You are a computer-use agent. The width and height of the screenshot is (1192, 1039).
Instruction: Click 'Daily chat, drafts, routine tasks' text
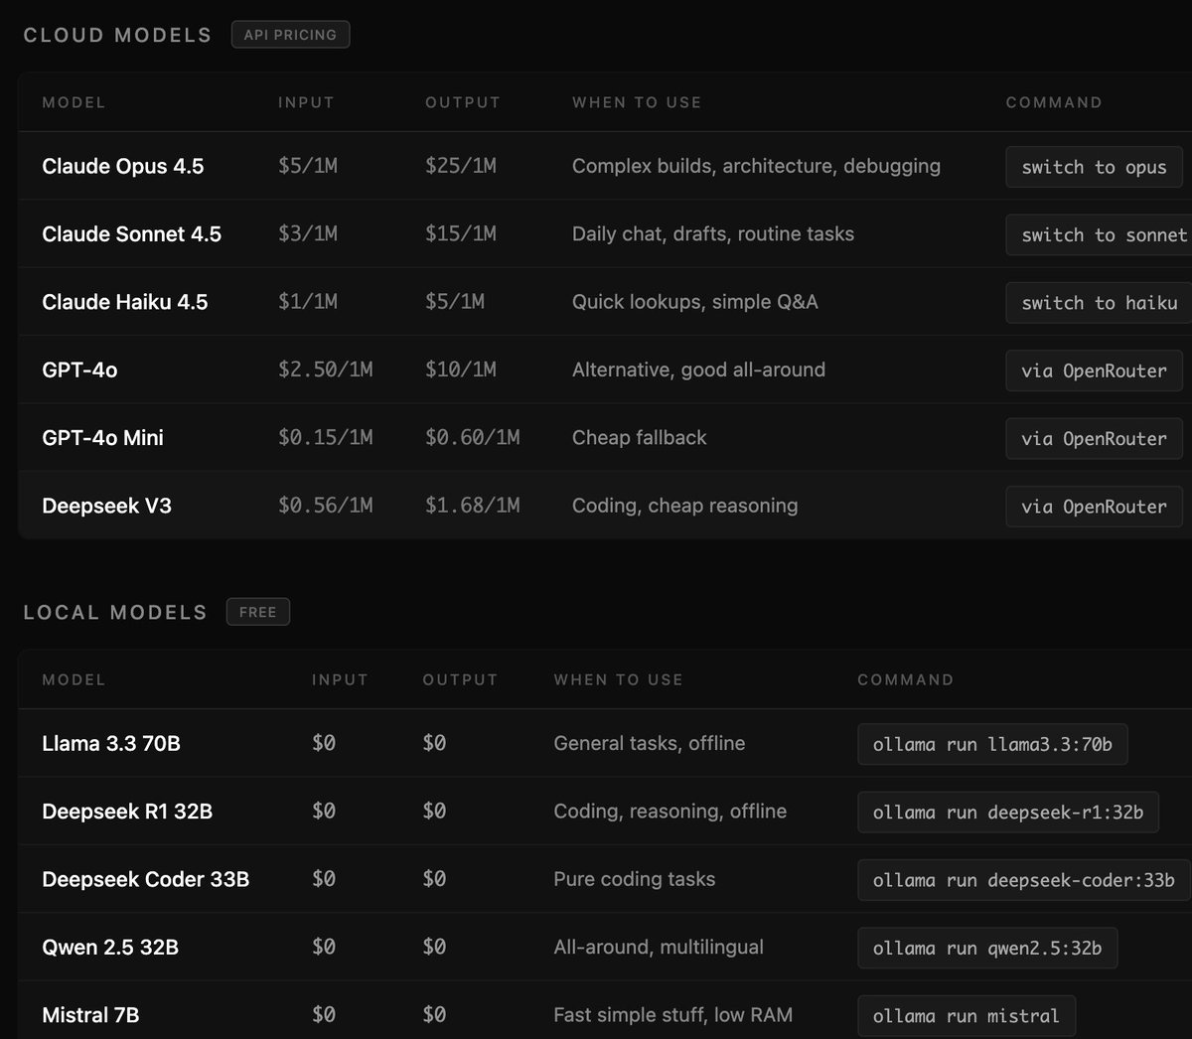(x=713, y=234)
